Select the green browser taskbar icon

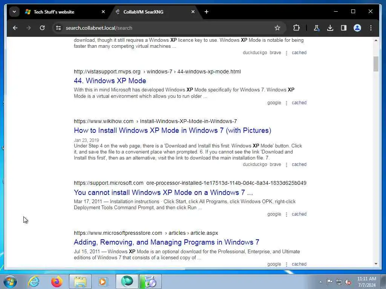pos(127,281)
